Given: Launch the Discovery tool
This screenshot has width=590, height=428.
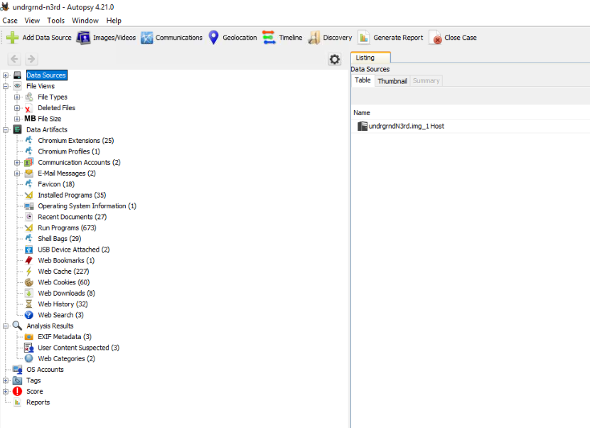Looking at the screenshot, I should pos(330,38).
